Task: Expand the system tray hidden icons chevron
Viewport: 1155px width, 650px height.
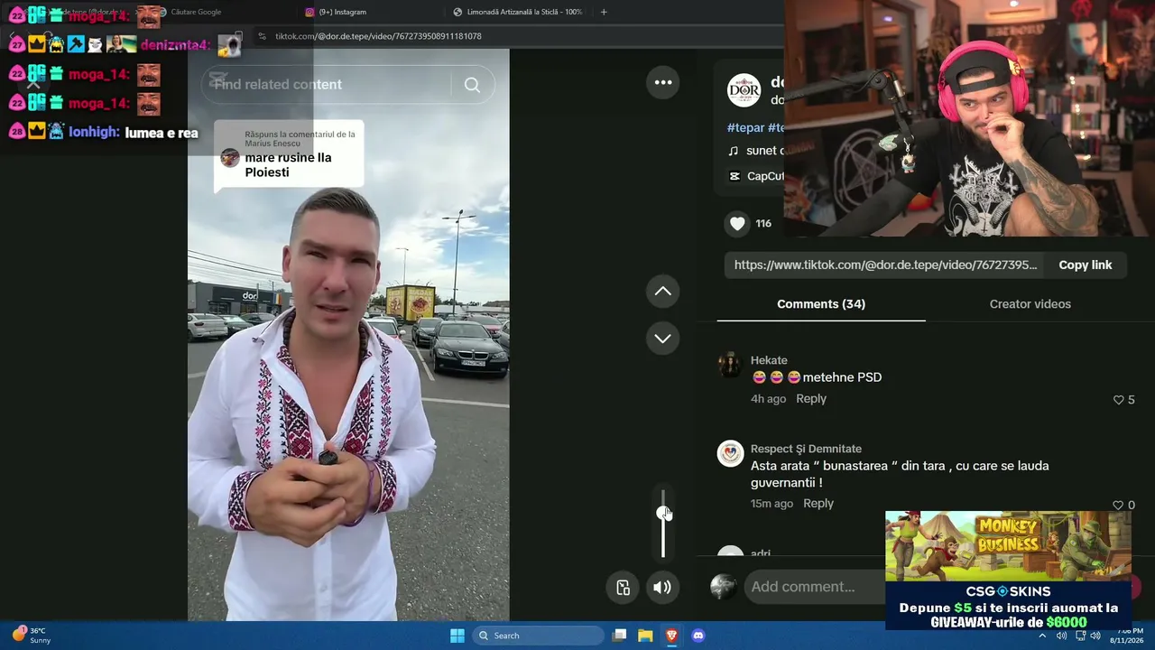Action: [x=1042, y=636]
